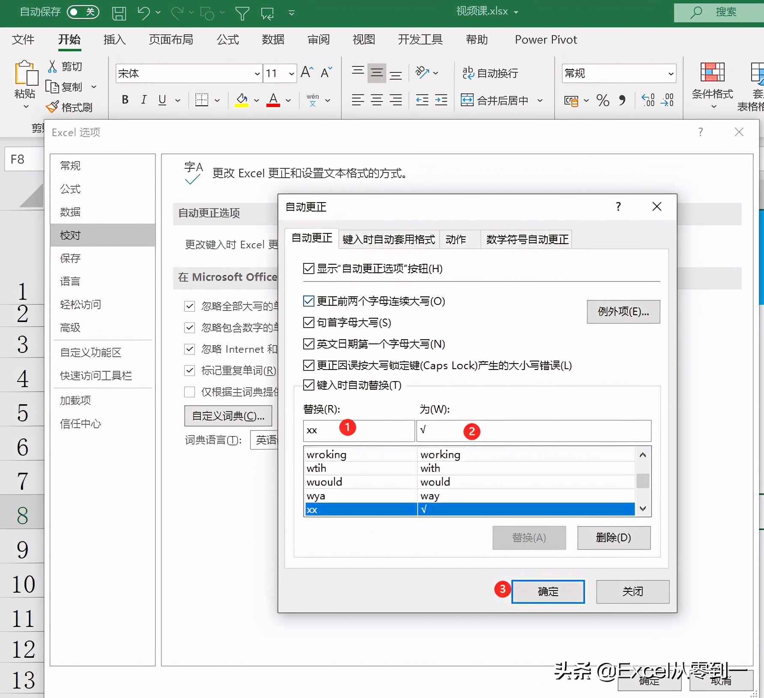The height and width of the screenshot is (698, 764).
Task: Click the 例外项(E)... button
Action: [623, 311]
